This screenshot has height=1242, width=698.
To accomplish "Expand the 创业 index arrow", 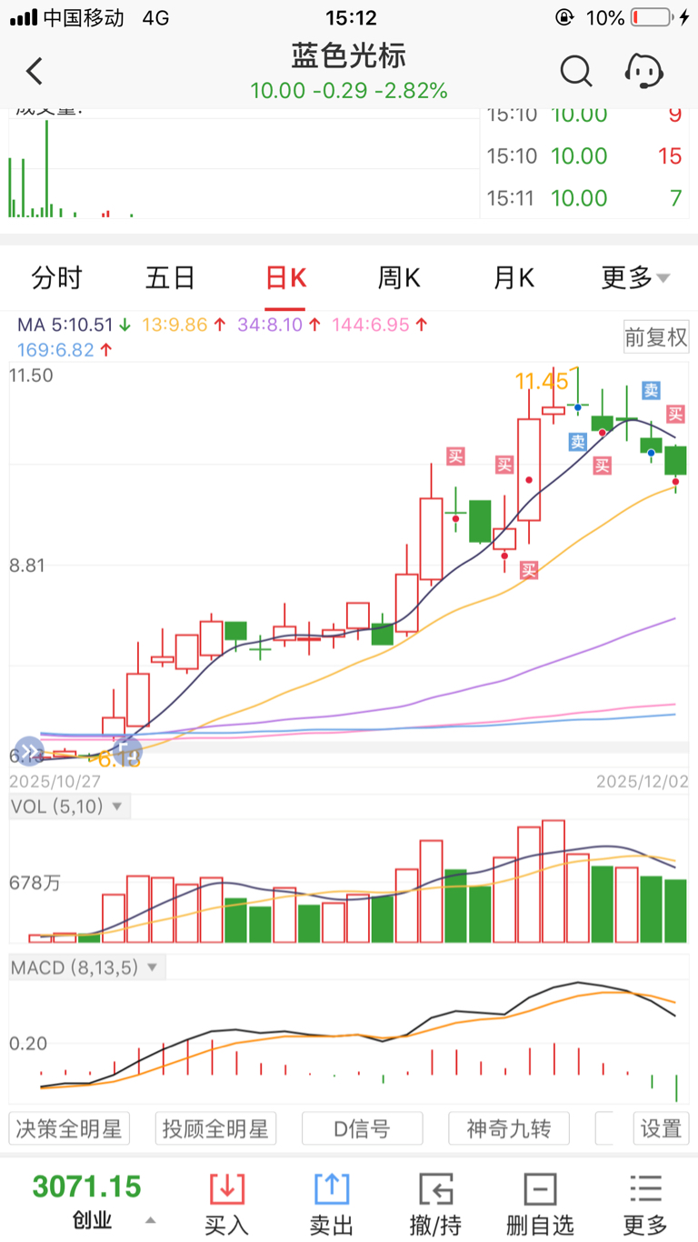I will [x=151, y=1220].
